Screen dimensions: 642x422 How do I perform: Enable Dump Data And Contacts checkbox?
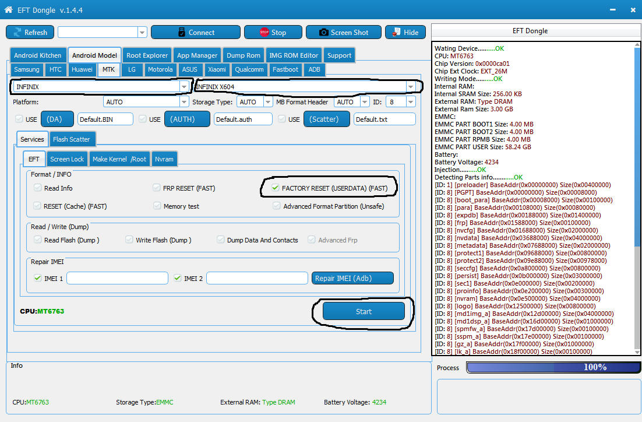[221, 240]
